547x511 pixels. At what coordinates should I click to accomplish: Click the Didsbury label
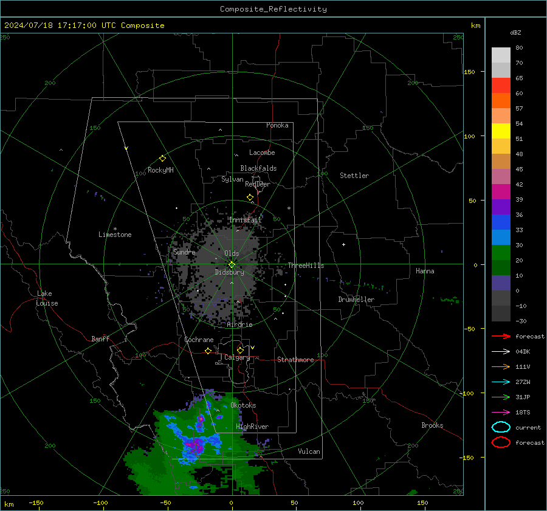(229, 272)
